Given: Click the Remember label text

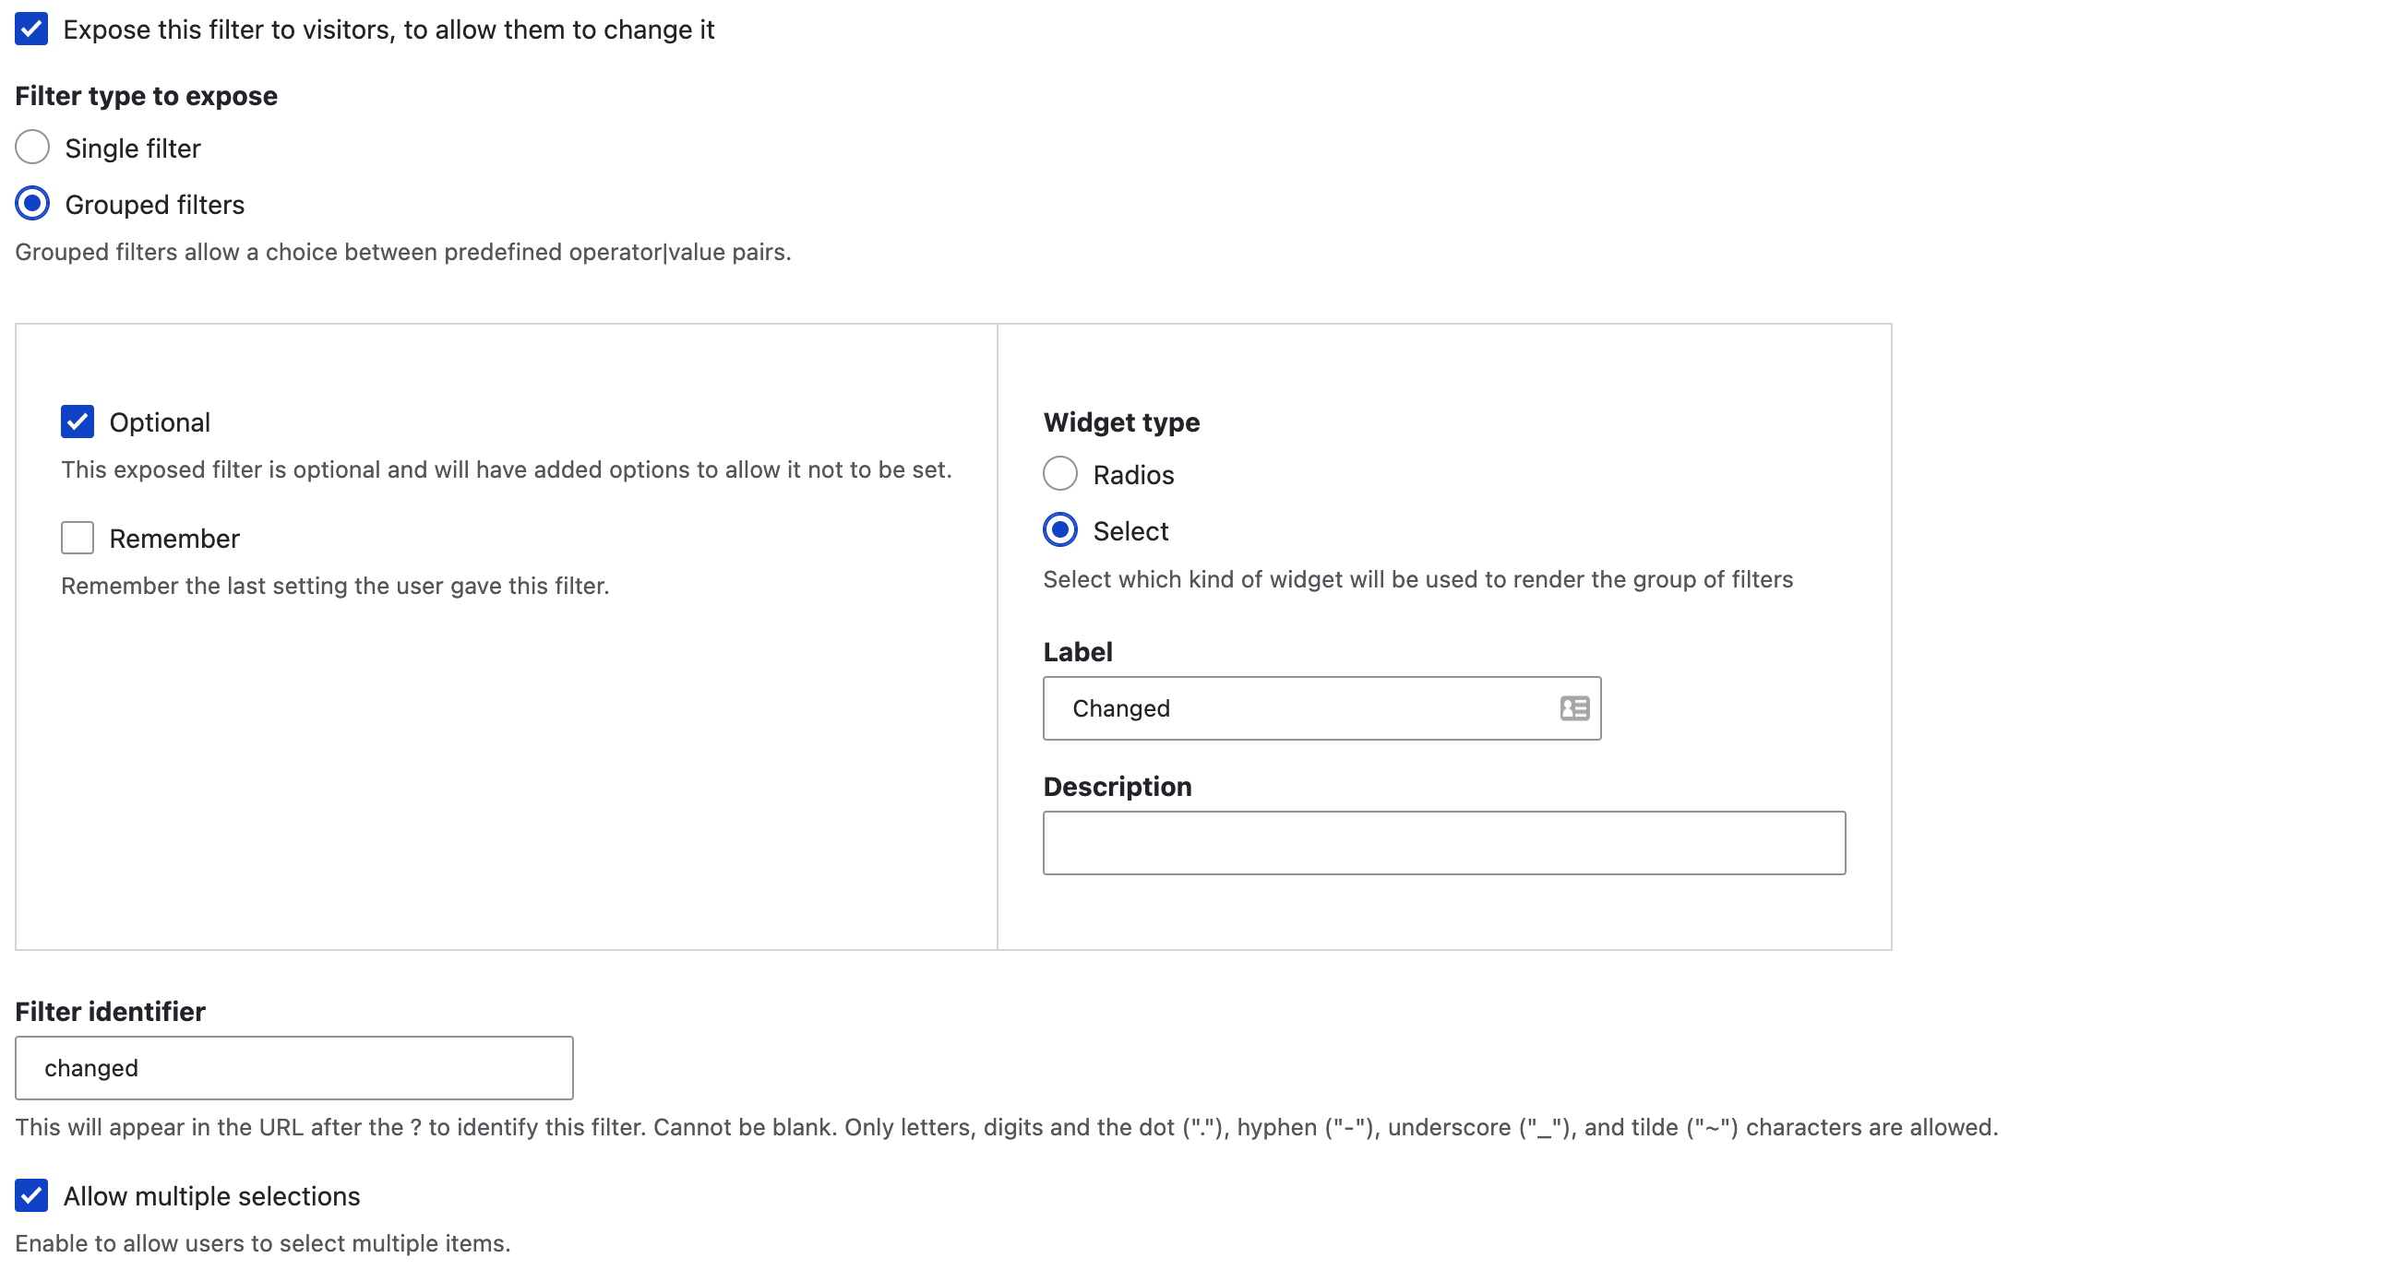Looking at the screenshot, I should pos(174,539).
